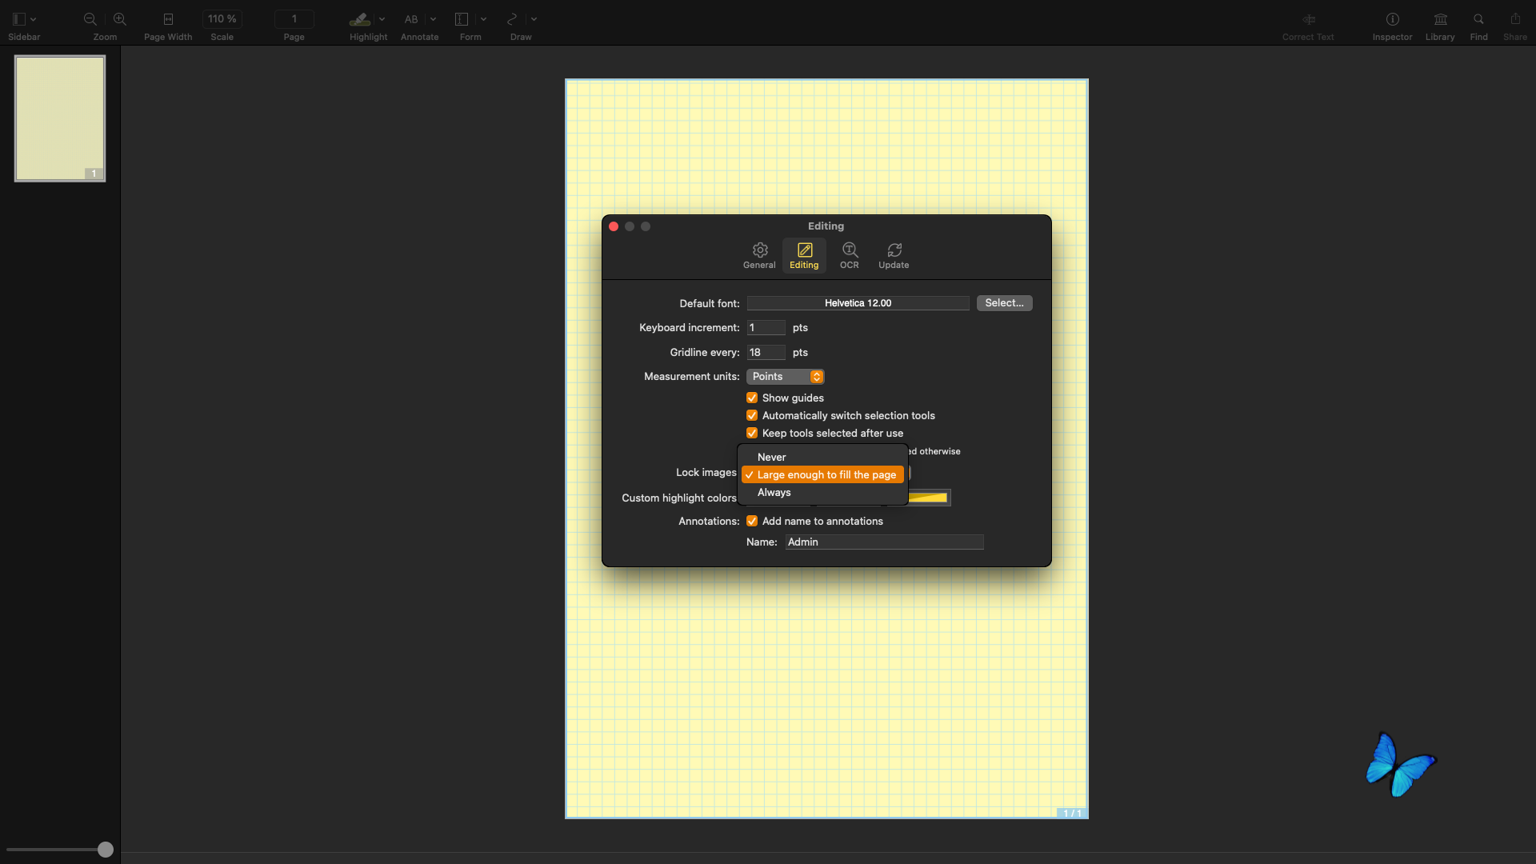
Task: Select the page 1 thumbnail in sidebar
Action: 60,118
